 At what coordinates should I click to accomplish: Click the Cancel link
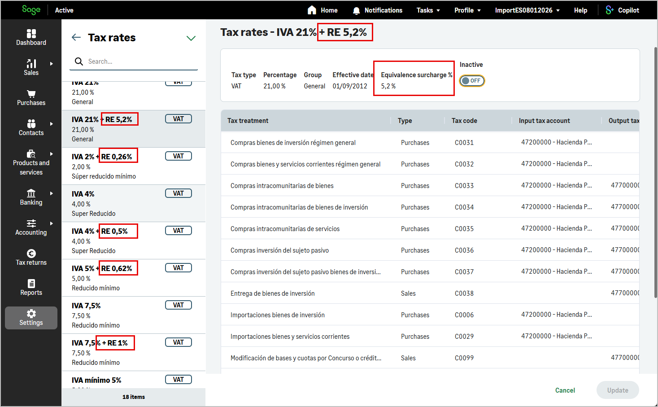(x=565, y=390)
